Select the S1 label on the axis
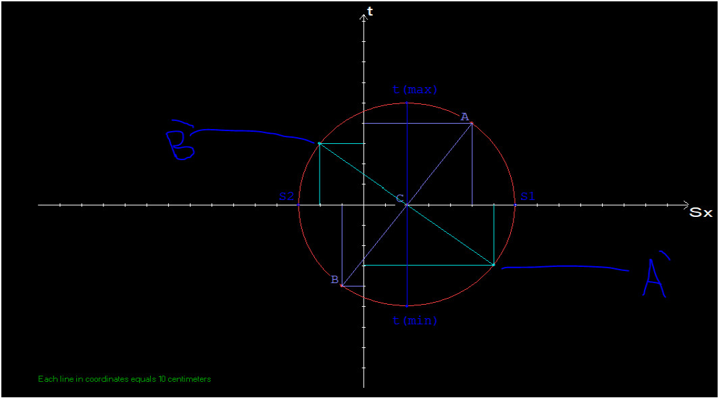The height and width of the screenshot is (400, 721). tap(528, 197)
